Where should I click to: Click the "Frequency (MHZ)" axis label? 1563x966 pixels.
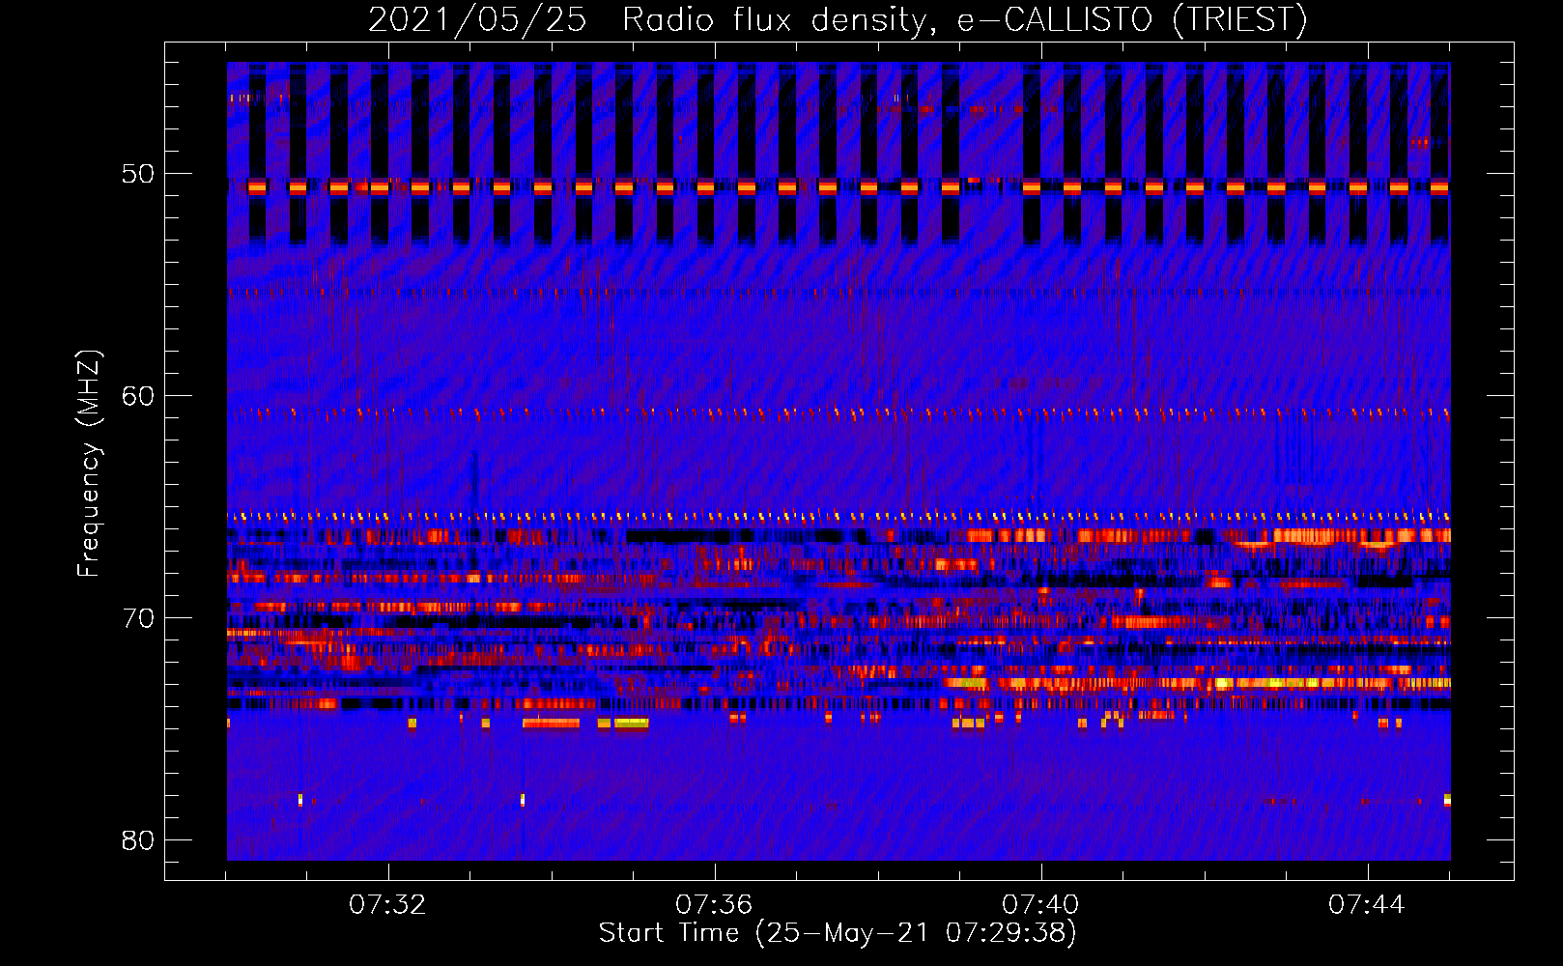pos(88,464)
